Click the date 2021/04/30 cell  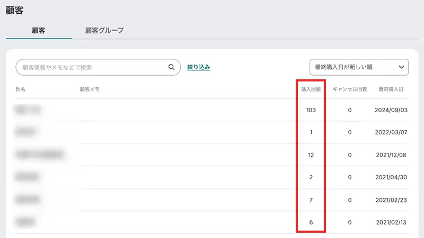coord(391,177)
